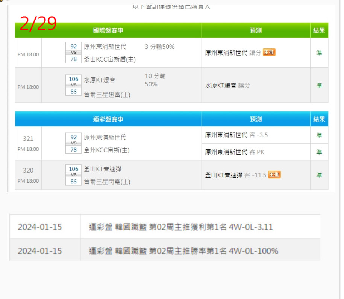Click the 結果 header of the green table

(x=319, y=30)
